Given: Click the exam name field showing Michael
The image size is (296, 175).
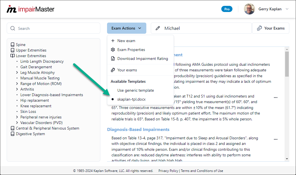Looking at the screenshot, I should pos(201,28).
